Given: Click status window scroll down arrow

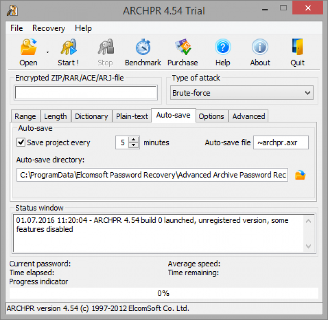Looking at the screenshot, I should (308, 246).
